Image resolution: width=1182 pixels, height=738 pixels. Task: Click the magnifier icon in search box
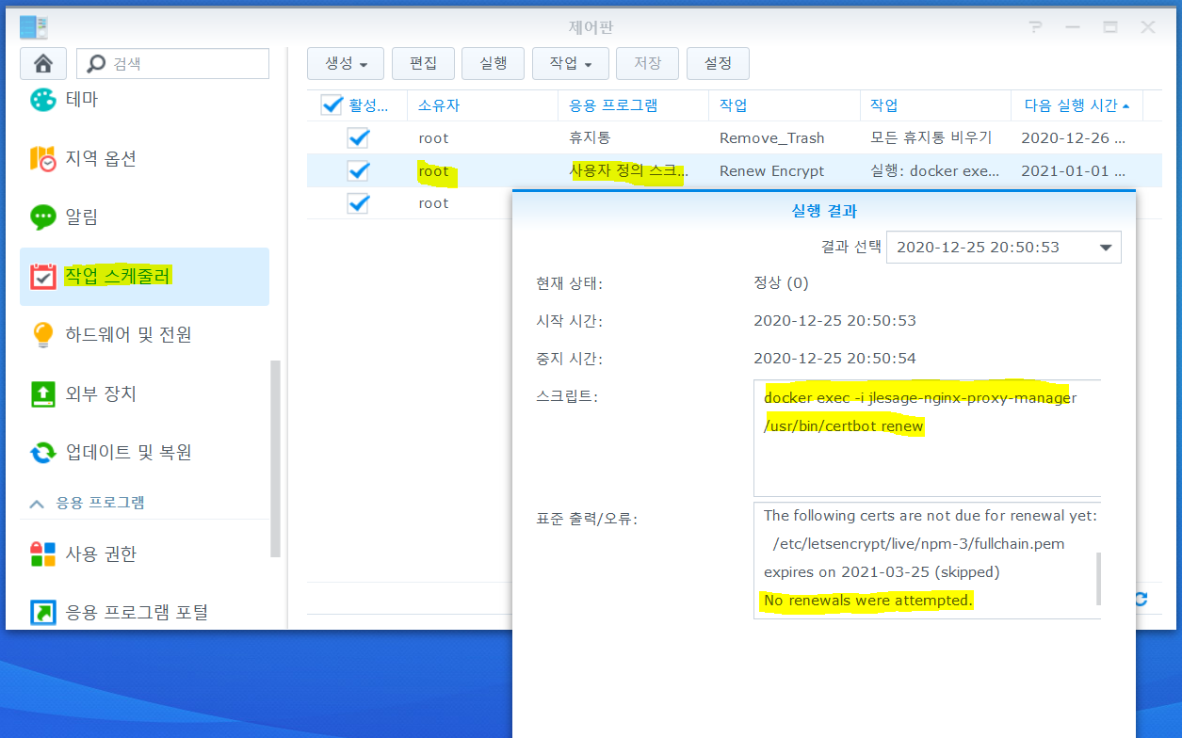pos(96,64)
